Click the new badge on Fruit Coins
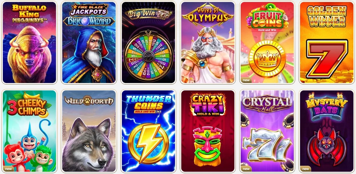Image resolution: width=356 pixels, height=174 pixels. click(246, 80)
